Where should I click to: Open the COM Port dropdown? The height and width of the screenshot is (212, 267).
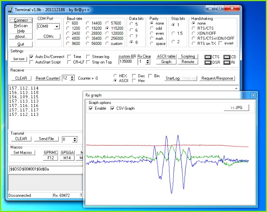[x=56, y=26]
